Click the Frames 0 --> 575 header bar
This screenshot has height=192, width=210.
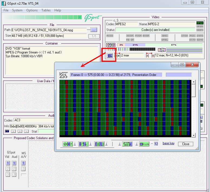tap(116, 75)
